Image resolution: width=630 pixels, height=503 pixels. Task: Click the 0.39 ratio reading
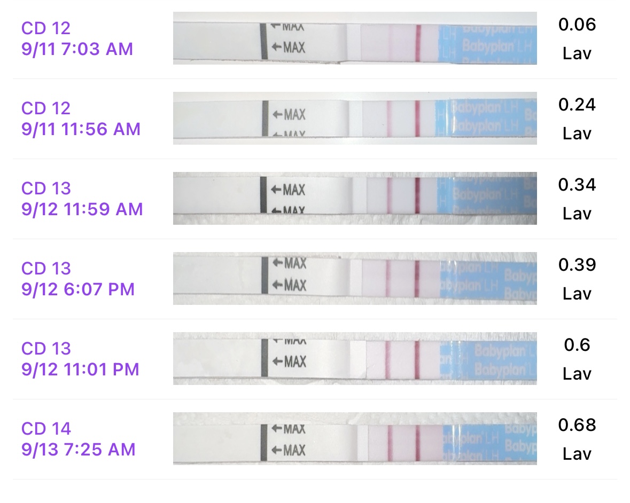(577, 265)
